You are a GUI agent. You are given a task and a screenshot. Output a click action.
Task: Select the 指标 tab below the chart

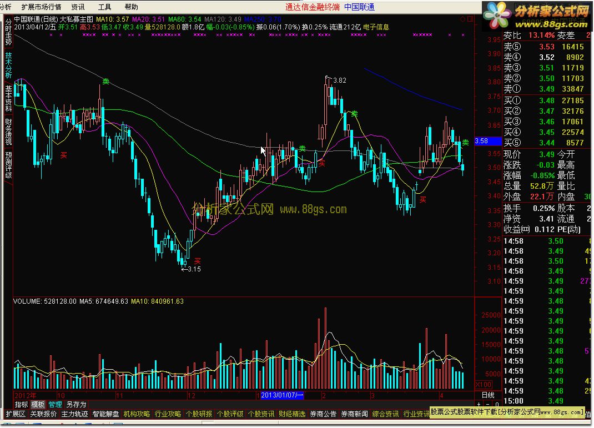[21, 405]
